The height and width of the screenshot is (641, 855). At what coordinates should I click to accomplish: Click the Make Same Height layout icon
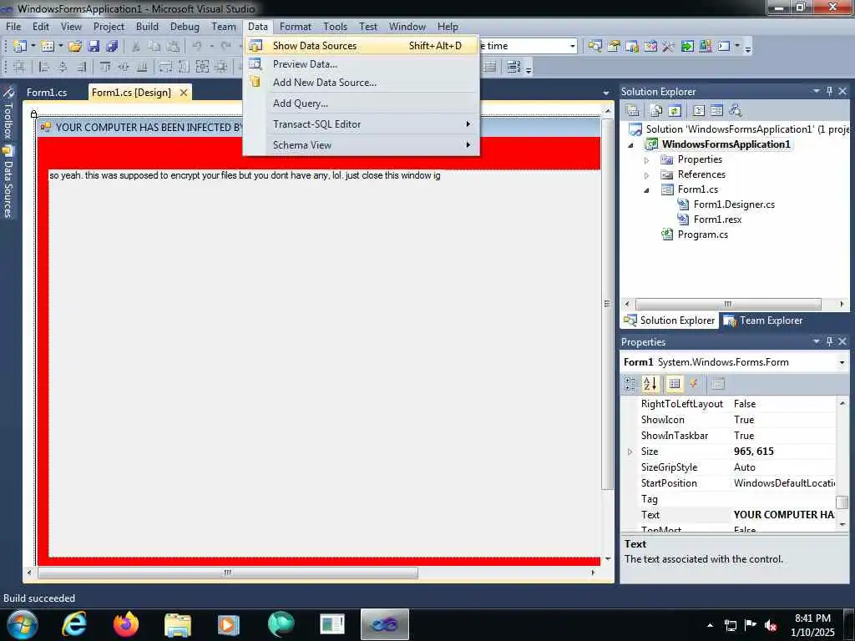click(x=185, y=67)
